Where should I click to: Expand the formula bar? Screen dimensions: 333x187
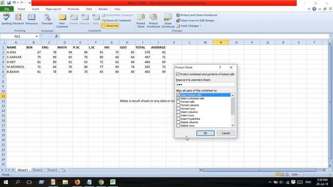pyautogui.click(x=331, y=36)
